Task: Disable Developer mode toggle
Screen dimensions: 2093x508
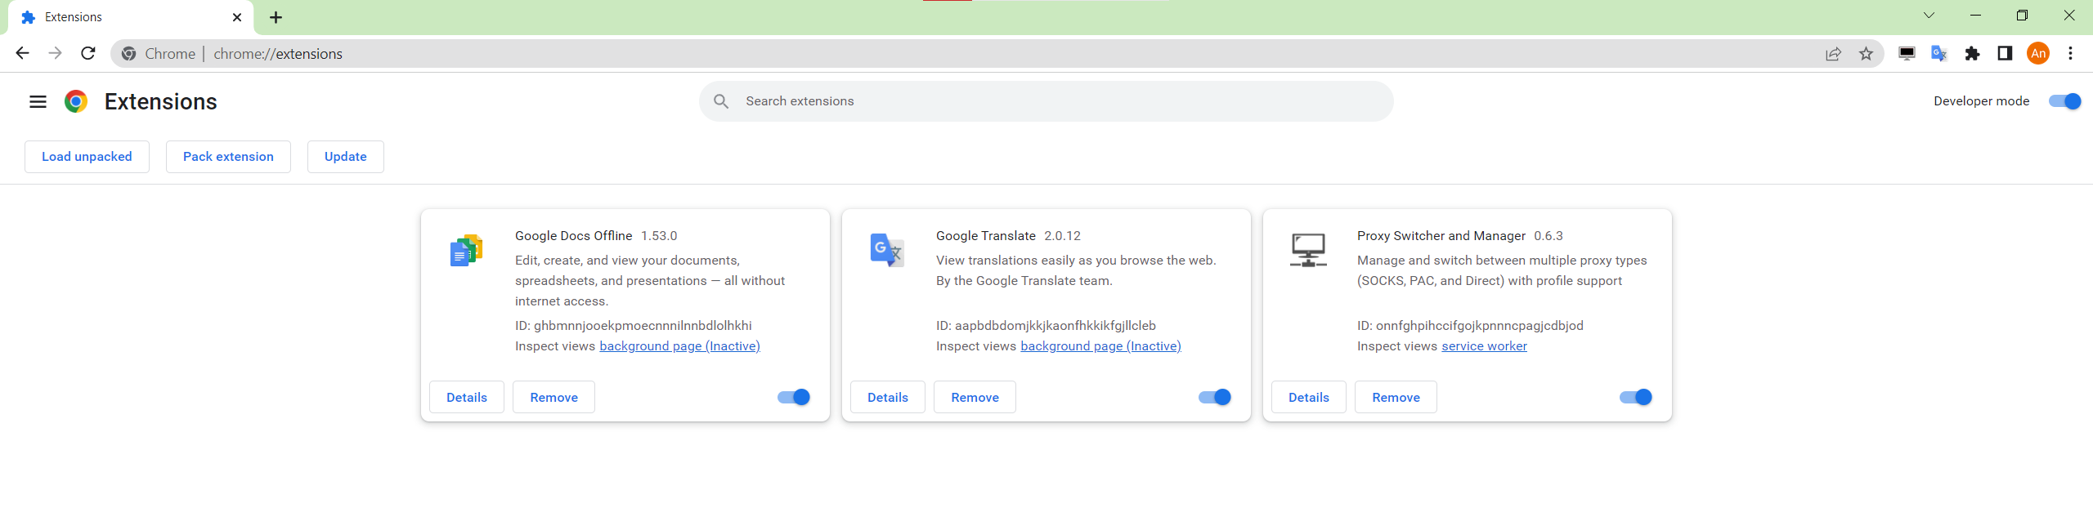Action: tap(2064, 101)
